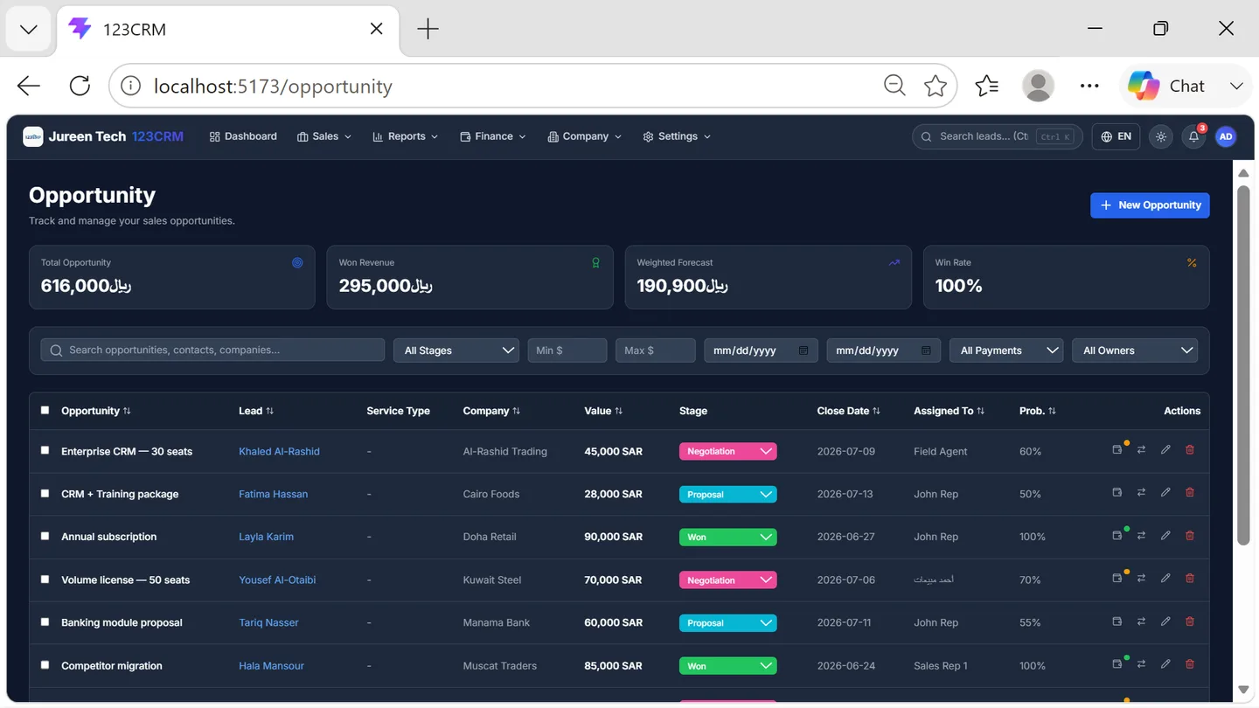This screenshot has height=708, width=1259.
Task: Click transfer arrows icon for Banking module proposal
Action: pyautogui.click(x=1141, y=621)
